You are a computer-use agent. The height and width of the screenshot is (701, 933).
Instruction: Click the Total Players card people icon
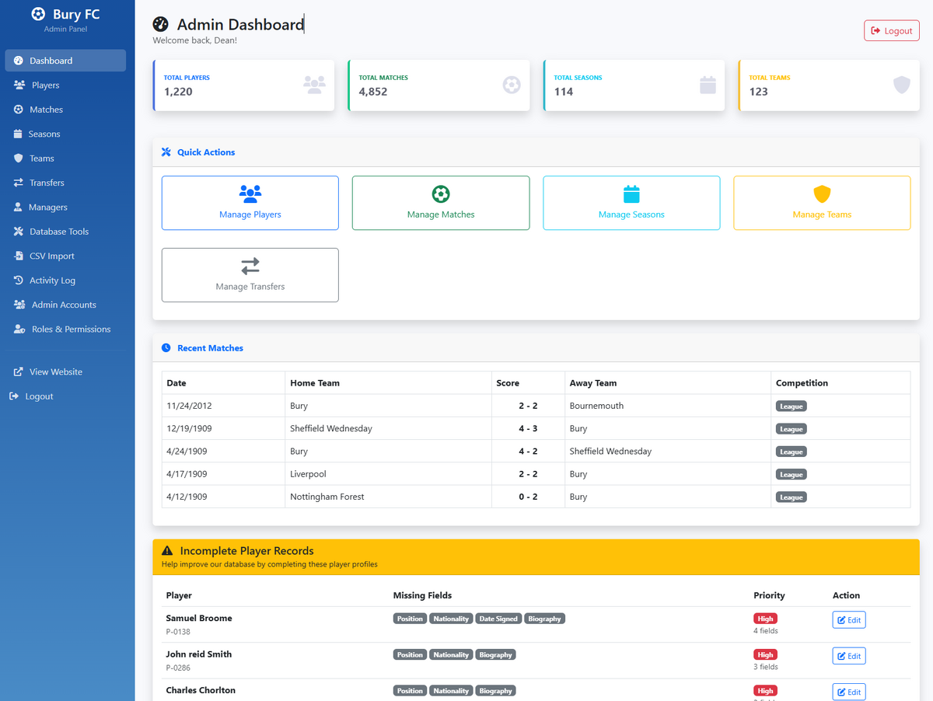point(314,85)
